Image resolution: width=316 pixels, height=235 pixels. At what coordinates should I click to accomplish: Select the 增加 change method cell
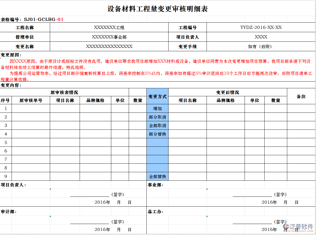pos(158,109)
